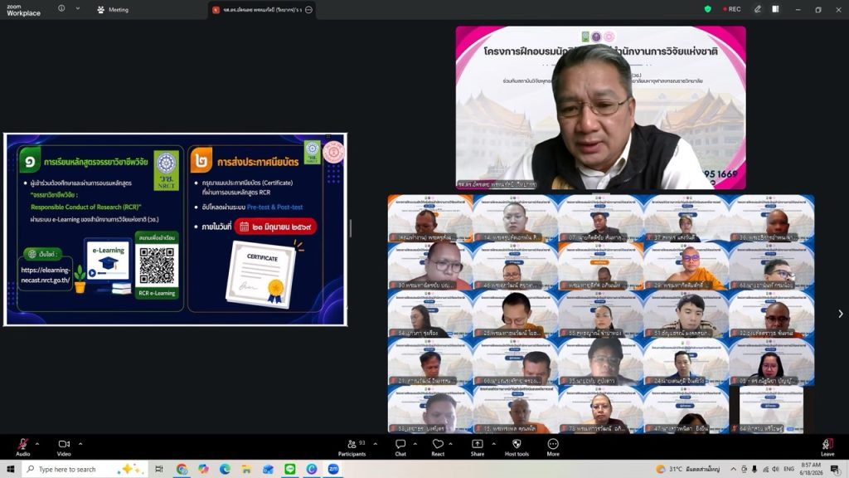Open the volume tray icon
849x478 pixels.
(x=775, y=469)
